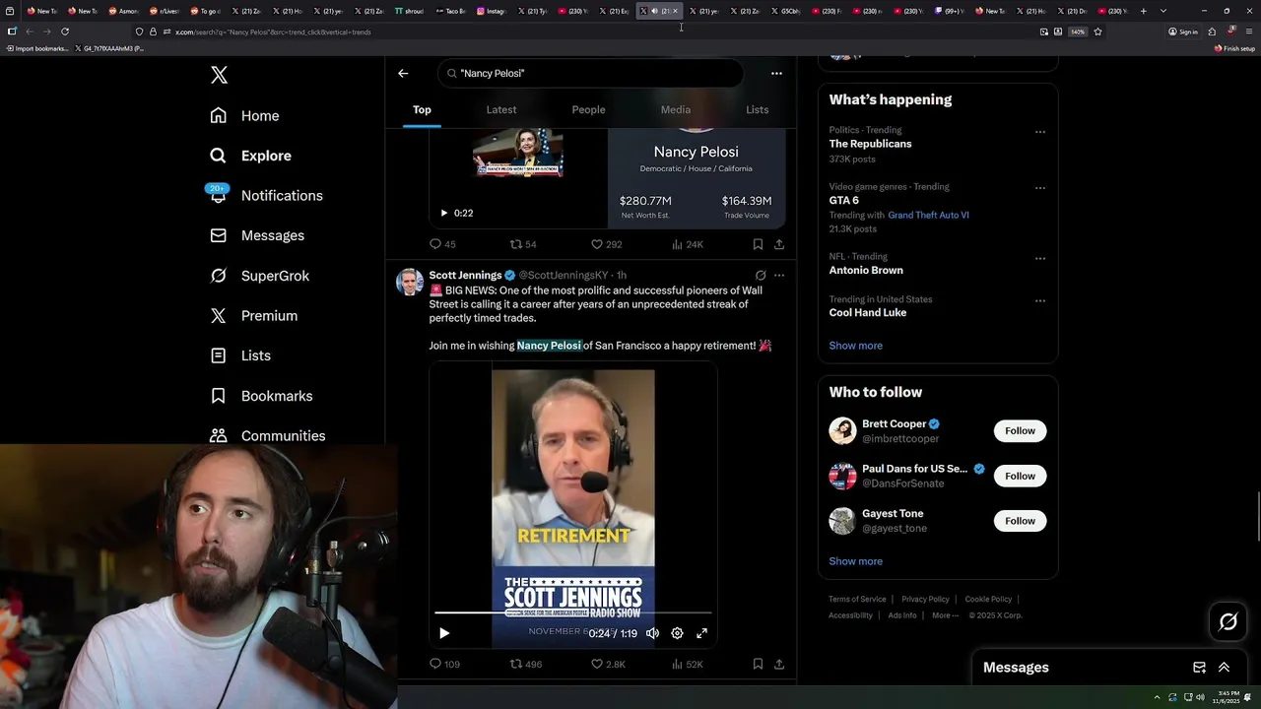This screenshot has width=1261, height=709.
Task: Bookmark the Scott Jennings post
Action: tap(758, 664)
